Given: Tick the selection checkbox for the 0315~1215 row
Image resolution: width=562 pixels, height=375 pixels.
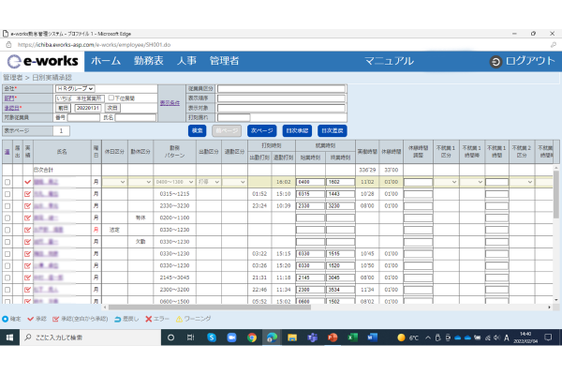Looking at the screenshot, I should 7,194.
